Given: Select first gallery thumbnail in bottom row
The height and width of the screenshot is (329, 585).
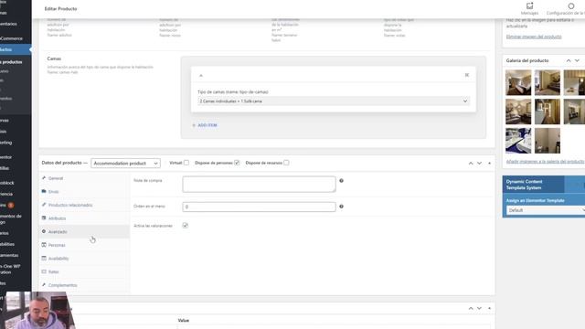Looking at the screenshot, I should pyautogui.click(x=518, y=141).
